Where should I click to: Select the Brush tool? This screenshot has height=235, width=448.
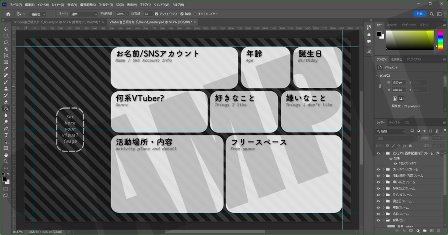6,82
